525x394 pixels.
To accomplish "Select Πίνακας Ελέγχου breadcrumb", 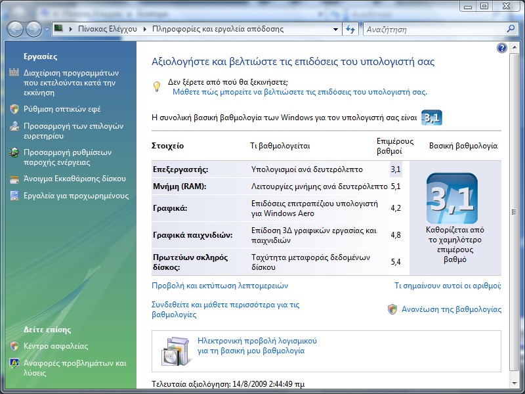I will 108,29.
